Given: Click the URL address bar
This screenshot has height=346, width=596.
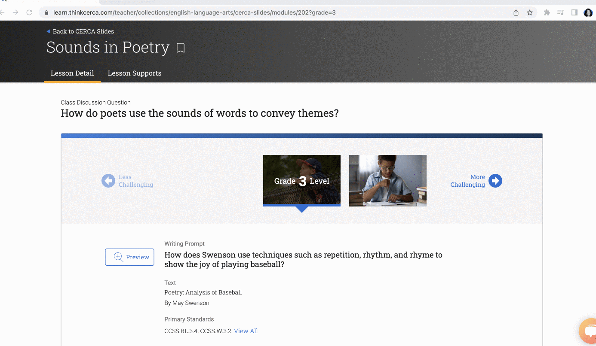Looking at the screenshot, I should click(x=258, y=12).
